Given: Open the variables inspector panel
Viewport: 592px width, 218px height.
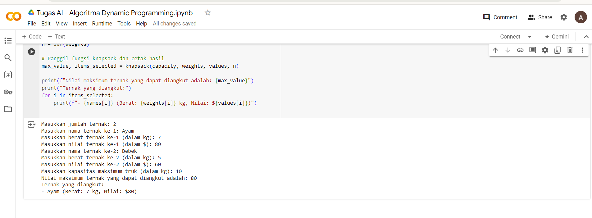Looking at the screenshot, I should coord(8,75).
